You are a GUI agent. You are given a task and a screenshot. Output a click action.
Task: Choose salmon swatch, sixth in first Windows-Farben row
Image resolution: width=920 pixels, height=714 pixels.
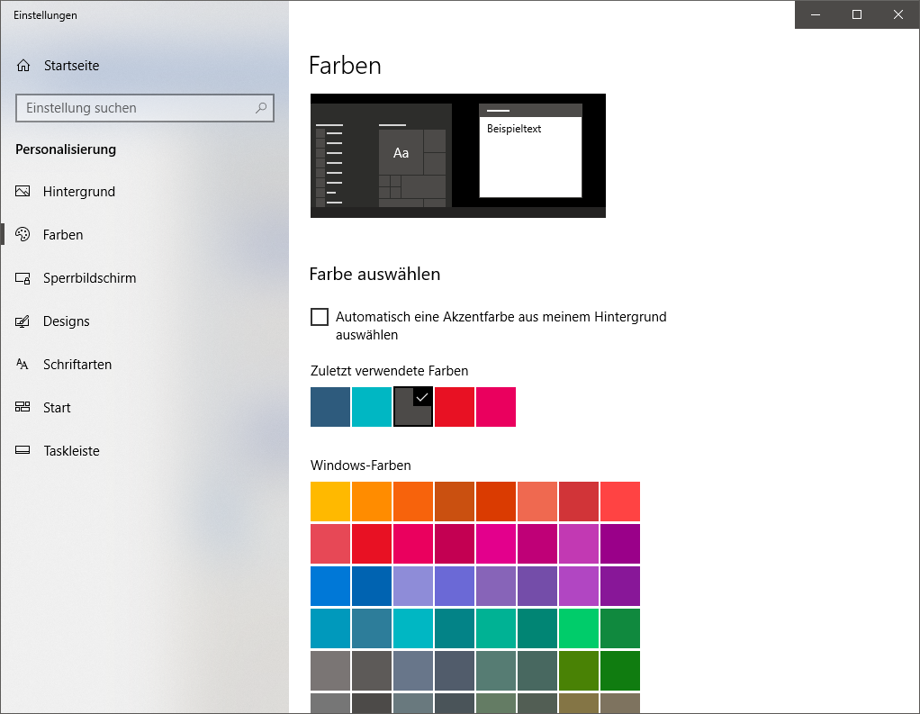click(x=537, y=502)
